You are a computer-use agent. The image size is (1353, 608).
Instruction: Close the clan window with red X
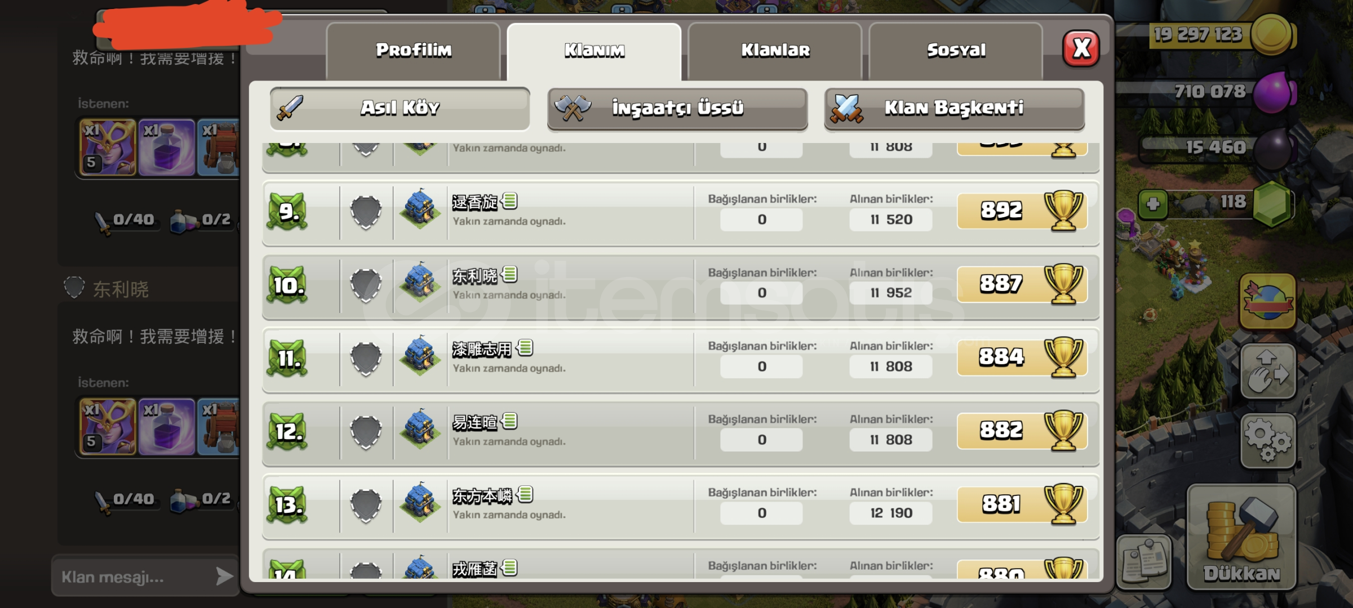point(1081,48)
